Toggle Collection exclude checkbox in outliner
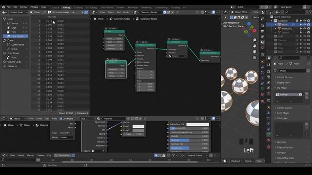312x175 pixels. point(297,20)
